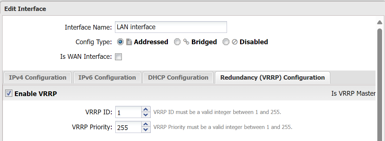This screenshot has width=385, height=141.
Task: Increment VRRP Priority using up arrow
Action: [146, 124]
